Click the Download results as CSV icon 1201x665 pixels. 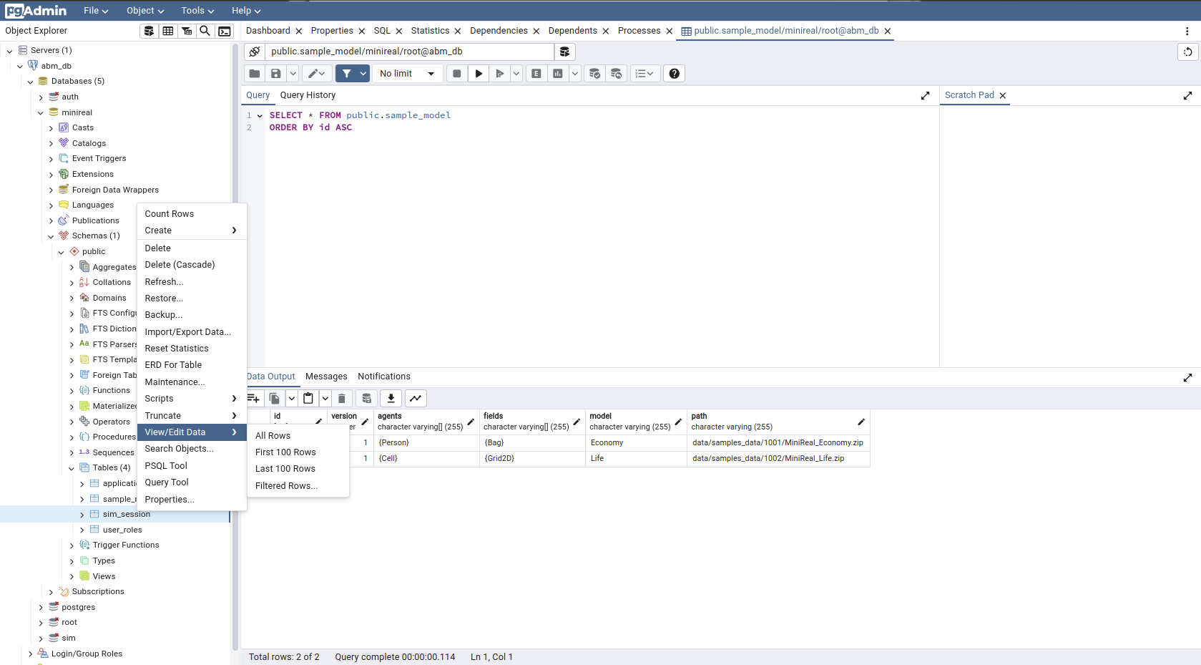pyautogui.click(x=391, y=399)
